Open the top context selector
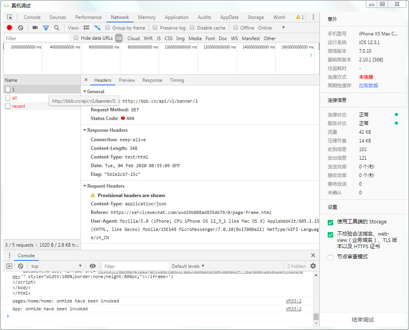 [56, 266]
